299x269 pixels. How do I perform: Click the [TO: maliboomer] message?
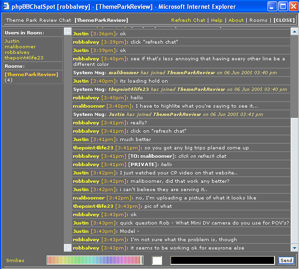tap(181, 156)
